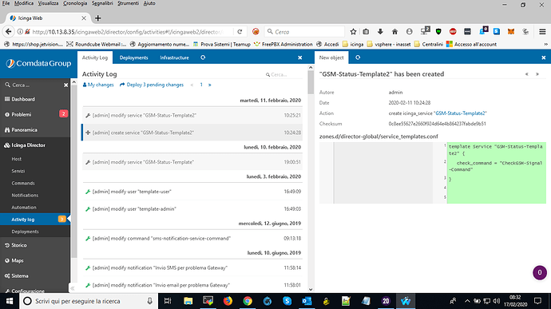Refresh the Activity Log column icon
This screenshot has height=309, width=551.
click(x=203, y=57)
